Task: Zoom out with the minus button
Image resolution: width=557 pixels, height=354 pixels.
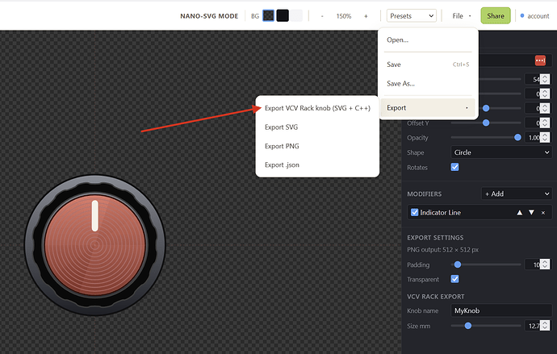Action: [x=322, y=16]
